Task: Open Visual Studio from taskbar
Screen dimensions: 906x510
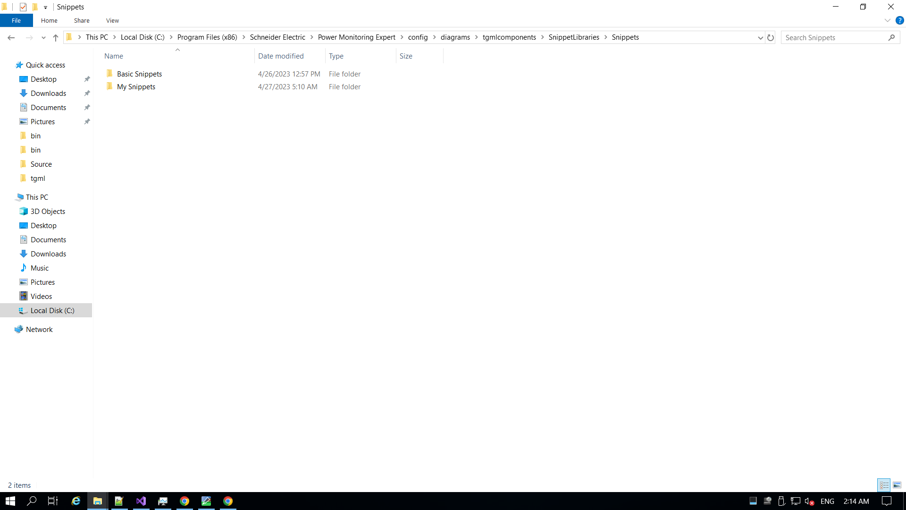Action: pyautogui.click(x=141, y=501)
